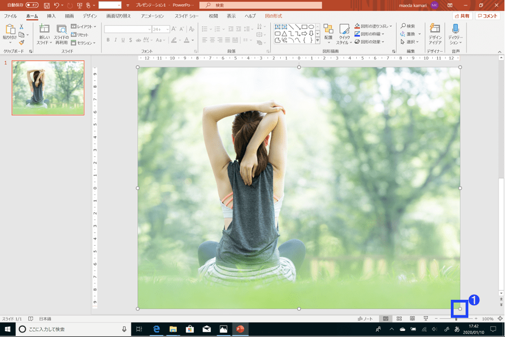Click the bullet list icon

click(x=205, y=29)
